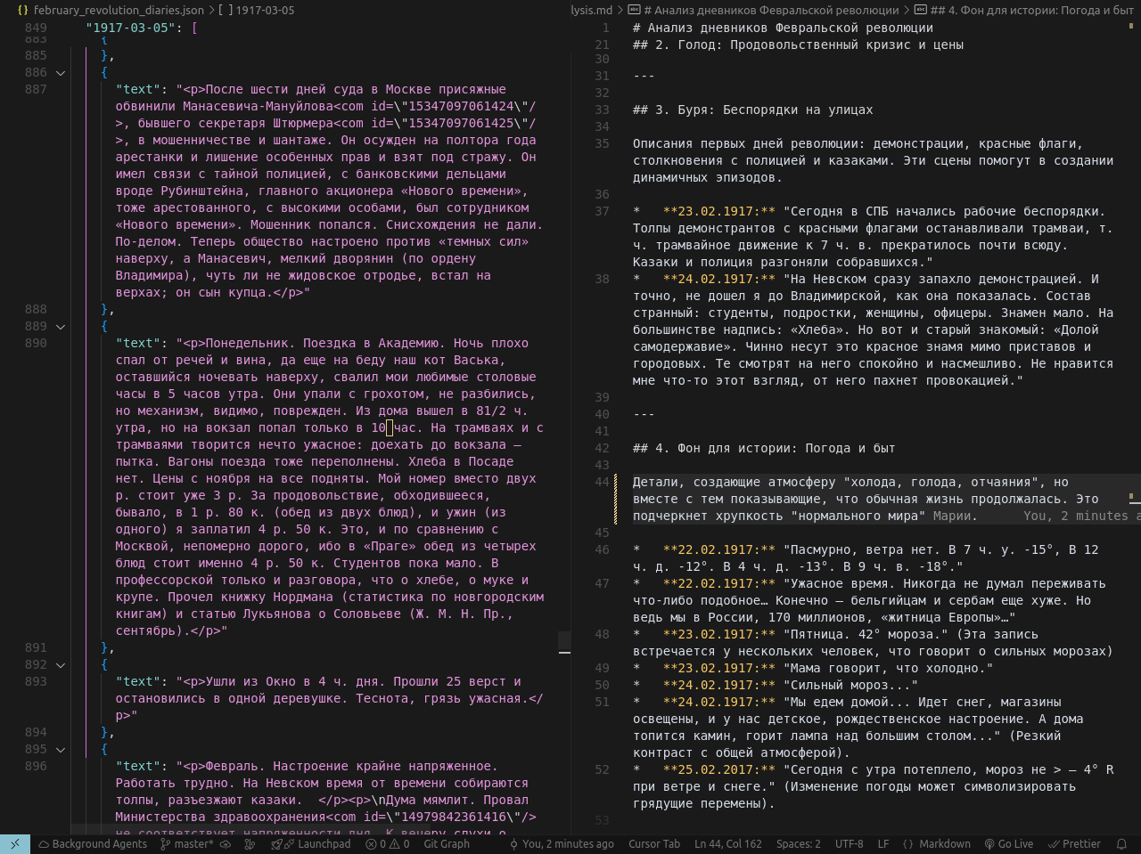Viewport: 1141px width, 854px height.
Task: Click february_revolution_diaries.json breadcrumb
Action: point(119,10)
